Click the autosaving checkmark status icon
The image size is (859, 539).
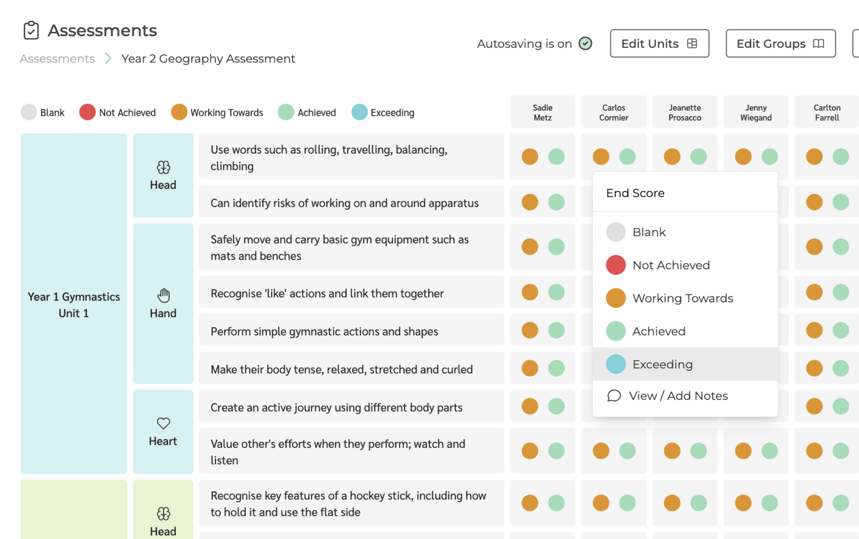585,43
